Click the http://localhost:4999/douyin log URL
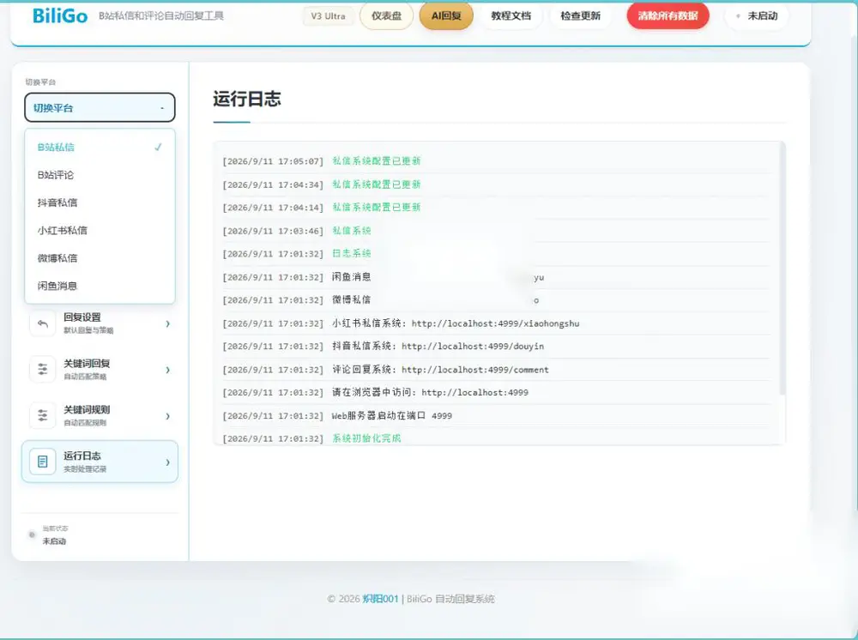The image size is (858, 640). pos(473,347)
